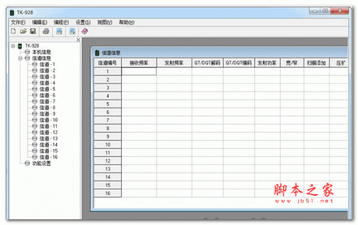Select 信道 - 15 in the tree
The width and height of the screenshot is (358, 225).
[x=48, y=151]
